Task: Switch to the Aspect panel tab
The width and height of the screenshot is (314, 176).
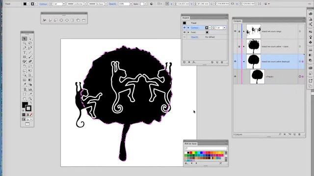Action: pyautogui.click(x=185, y=18)
